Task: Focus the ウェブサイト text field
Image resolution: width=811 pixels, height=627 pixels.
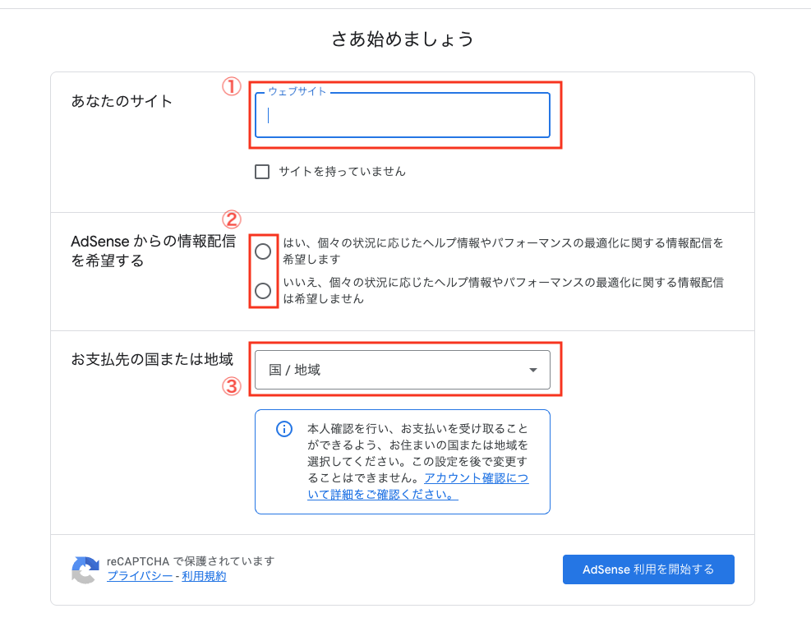Action: tap(402, 116)
